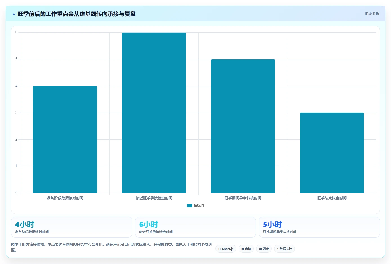The width and height of the screenshot is (391, 264).
Task: Select the 6小时 data card
Action: tap(195, 227)
